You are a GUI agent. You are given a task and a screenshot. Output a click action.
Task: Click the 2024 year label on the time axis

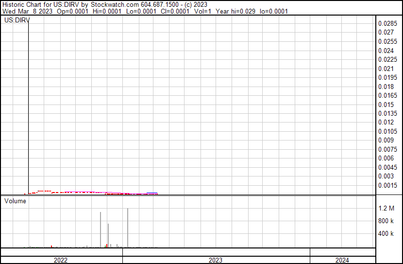(342, 260)
